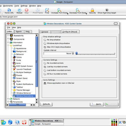Open Konqueror's Settings menu
Viewport: 126px width, 126px height.
pyautogui.click(x=24, y=6)
